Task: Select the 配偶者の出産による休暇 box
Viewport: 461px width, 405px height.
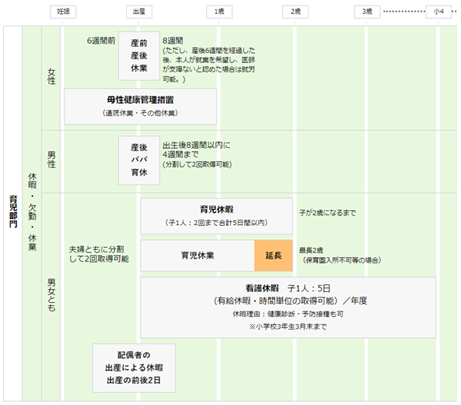Action: 134,368
